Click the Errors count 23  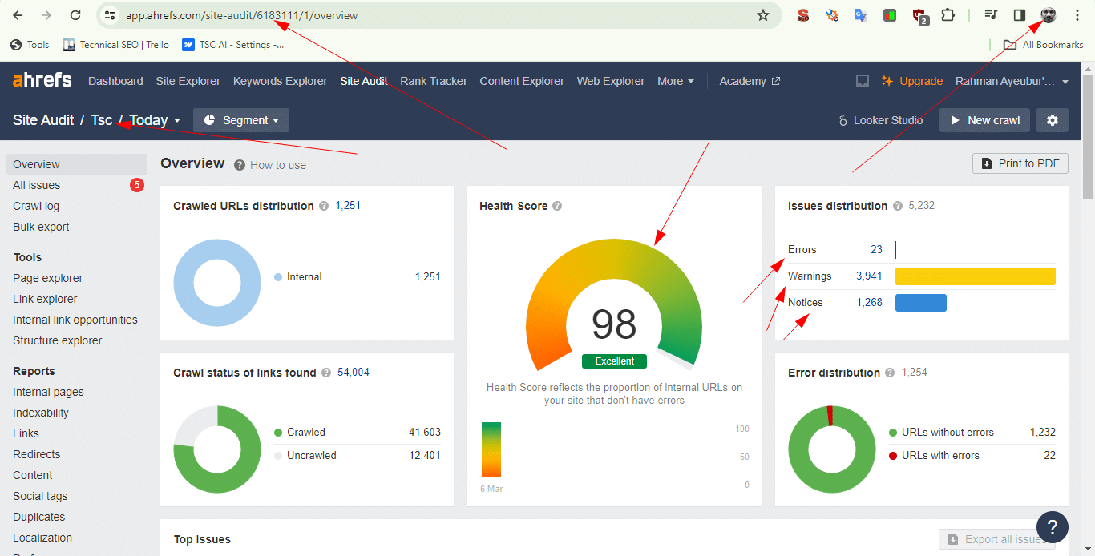coord(876,249)
